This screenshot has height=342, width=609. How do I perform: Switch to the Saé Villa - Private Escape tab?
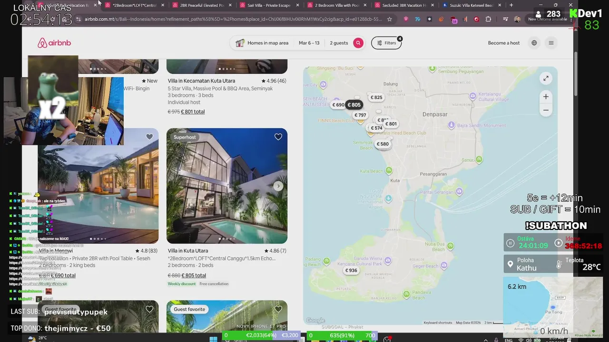pyautogui.click(x=269, y=5)
